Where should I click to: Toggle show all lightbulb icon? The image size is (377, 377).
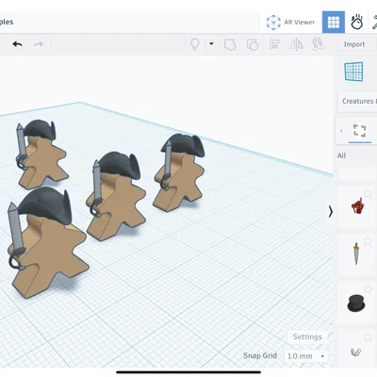point(195,44)
